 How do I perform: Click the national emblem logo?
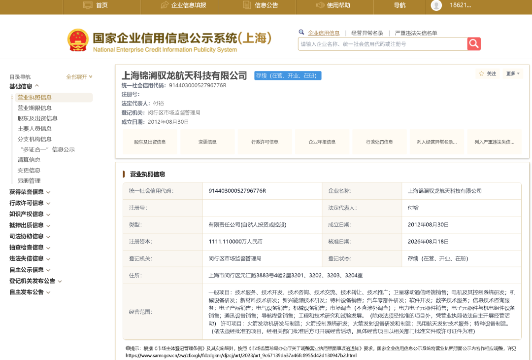coord(78,40)
